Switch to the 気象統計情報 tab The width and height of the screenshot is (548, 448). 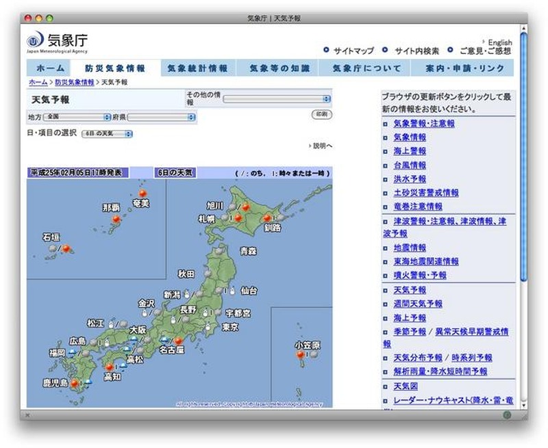tap(198, 68)
